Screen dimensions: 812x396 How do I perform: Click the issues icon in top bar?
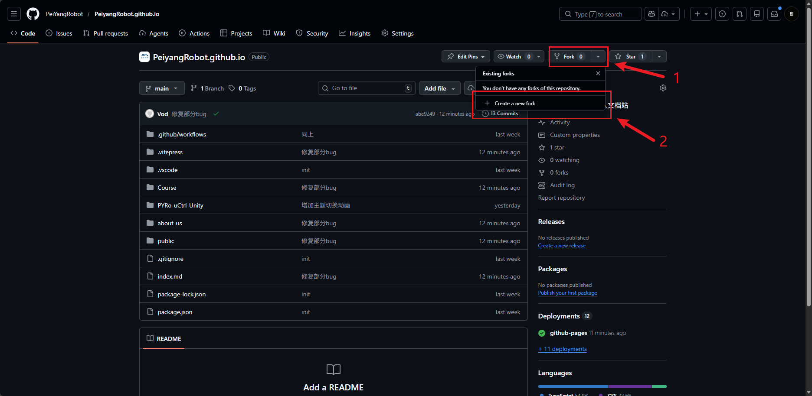pyautogui.click(x=722, y=14)
